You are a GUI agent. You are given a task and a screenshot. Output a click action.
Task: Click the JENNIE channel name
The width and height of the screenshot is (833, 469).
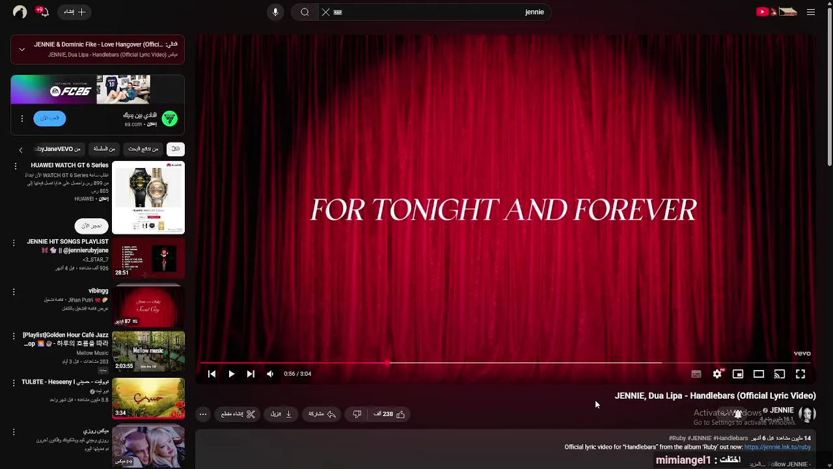coord(782,410)
